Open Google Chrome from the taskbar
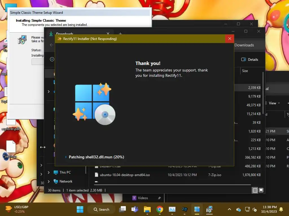 (x=160, y=209)
